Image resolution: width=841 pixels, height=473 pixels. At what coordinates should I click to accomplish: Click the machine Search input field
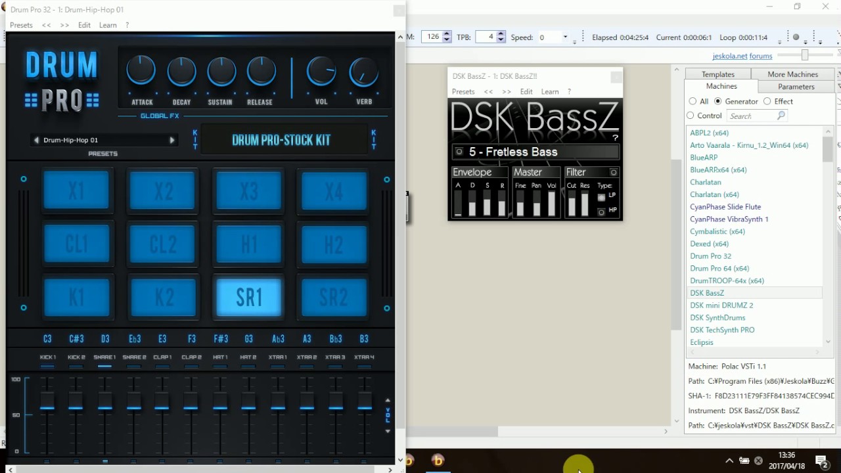(x=757, y=116)
